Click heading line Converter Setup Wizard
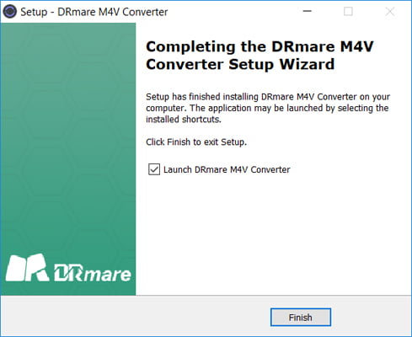 [x=240, y=64]
